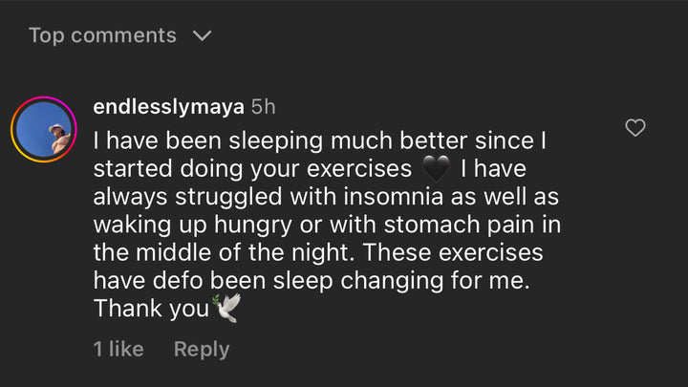Click the black heart emoji in comment
Screen dimensions: 688x387
click(x=435, y=169)
